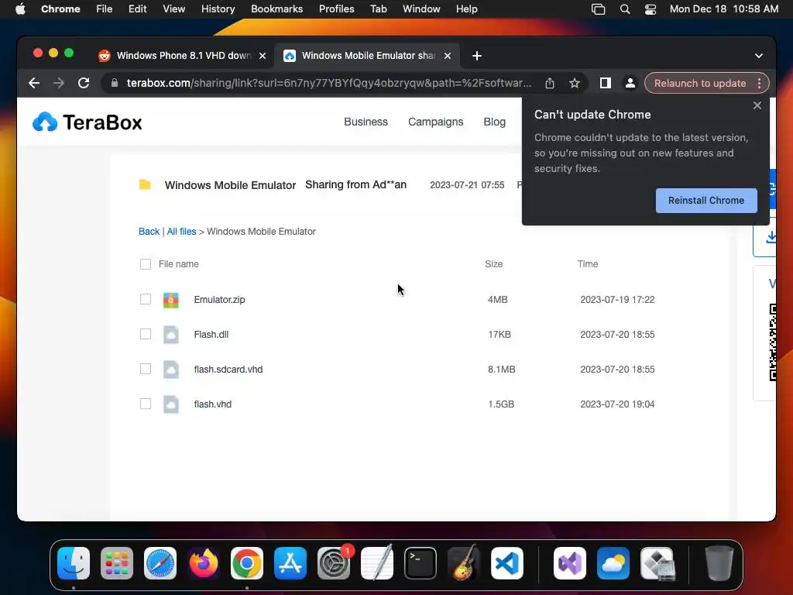Viewport: 793px width, 595px height.
Task: Click the Flash.dll file icon
Action: click(x=171, y=335)
